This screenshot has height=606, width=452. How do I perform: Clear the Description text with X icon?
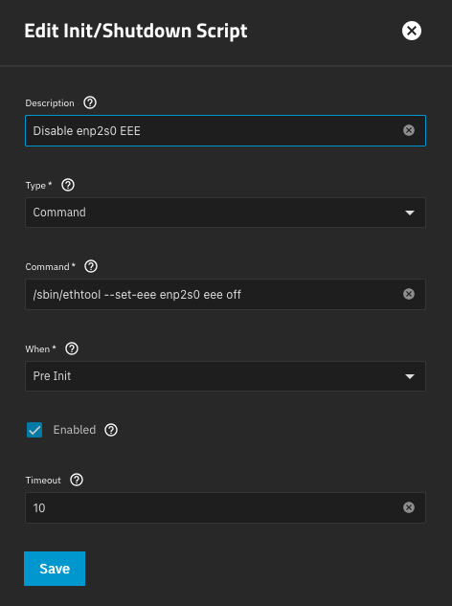409,130
